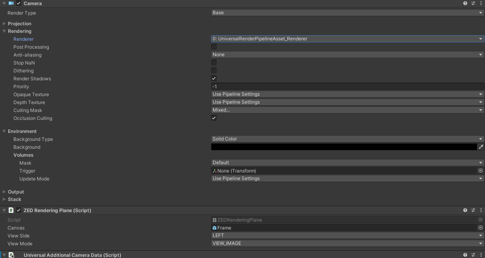Open ZED Rendering Plane presets panel
Viewport: 485px width, 258px height.
click(x=473, y=210)
